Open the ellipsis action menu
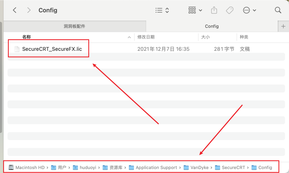The height and width of the screenshot is (173, 289). (x=249, y=10)
